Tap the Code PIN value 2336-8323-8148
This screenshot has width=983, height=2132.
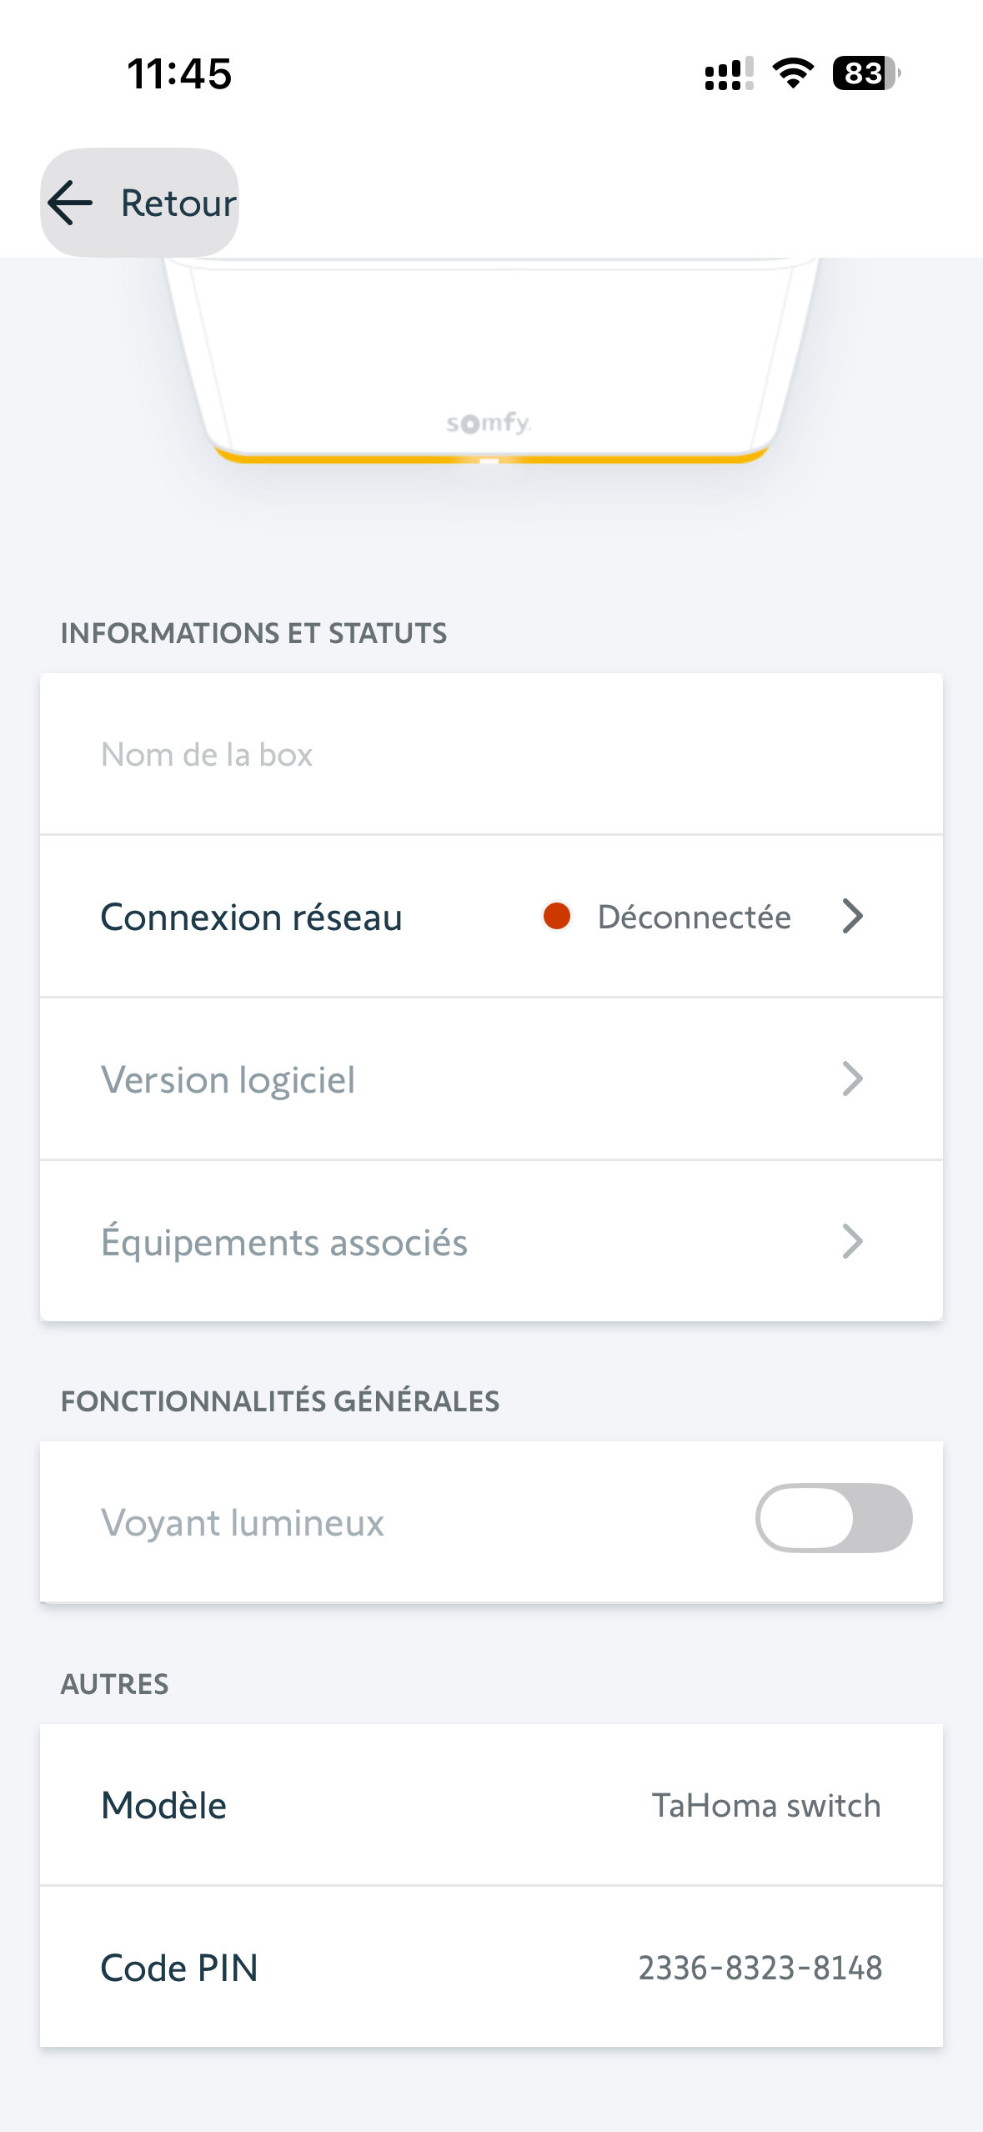point(760,1968)
